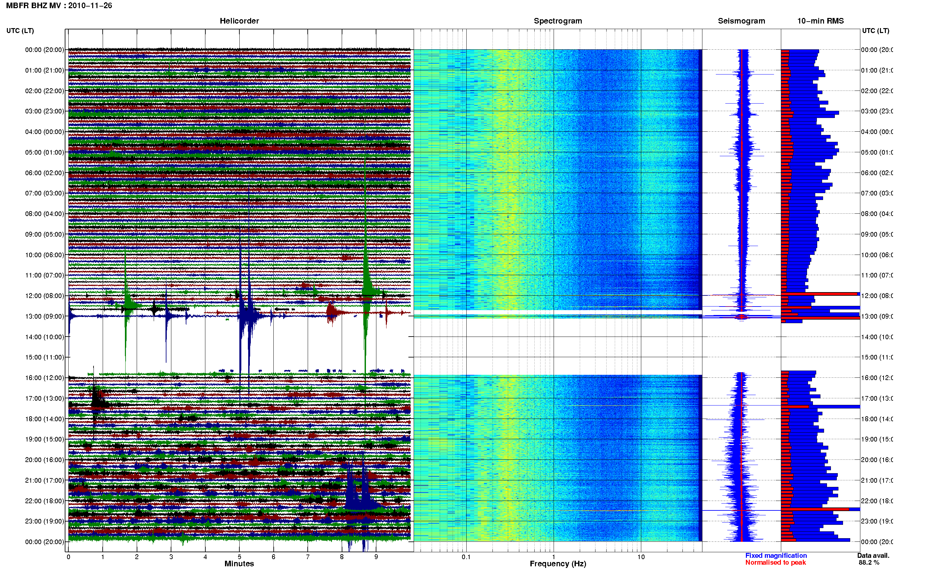Select the Seismogram panel heading
Image resolution: width=930 pixels, height=581 pixels.
click(x=741, y=21)
